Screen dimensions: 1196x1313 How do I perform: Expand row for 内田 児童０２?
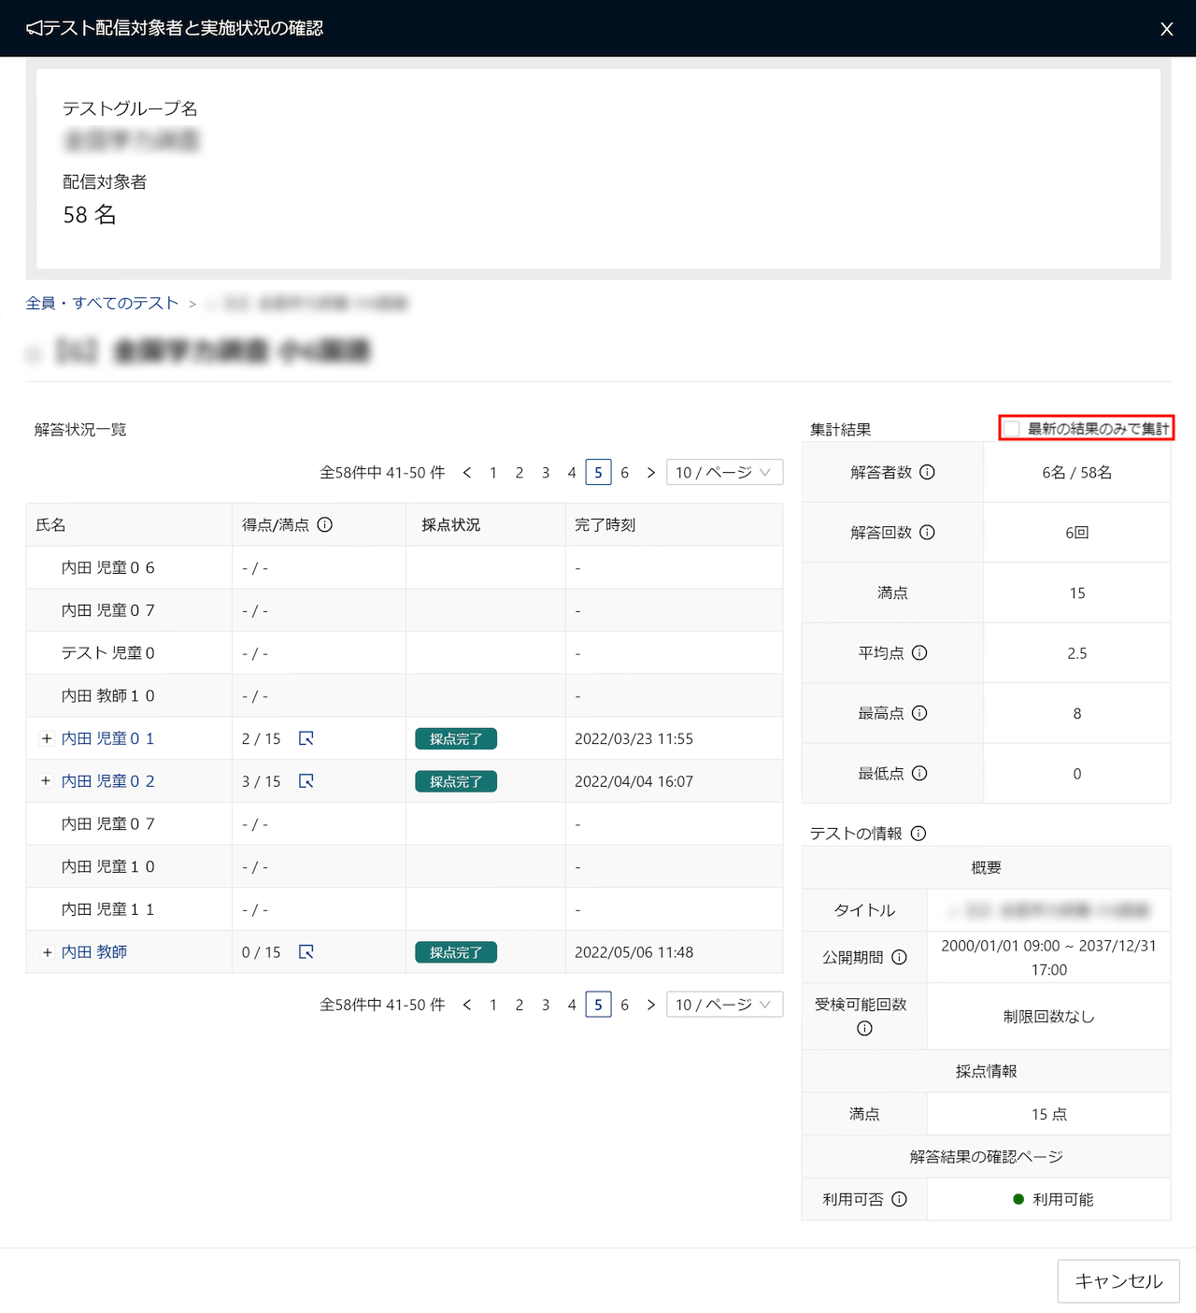(46, 781)
